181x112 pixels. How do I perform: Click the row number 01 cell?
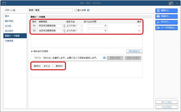coord(34,26)
